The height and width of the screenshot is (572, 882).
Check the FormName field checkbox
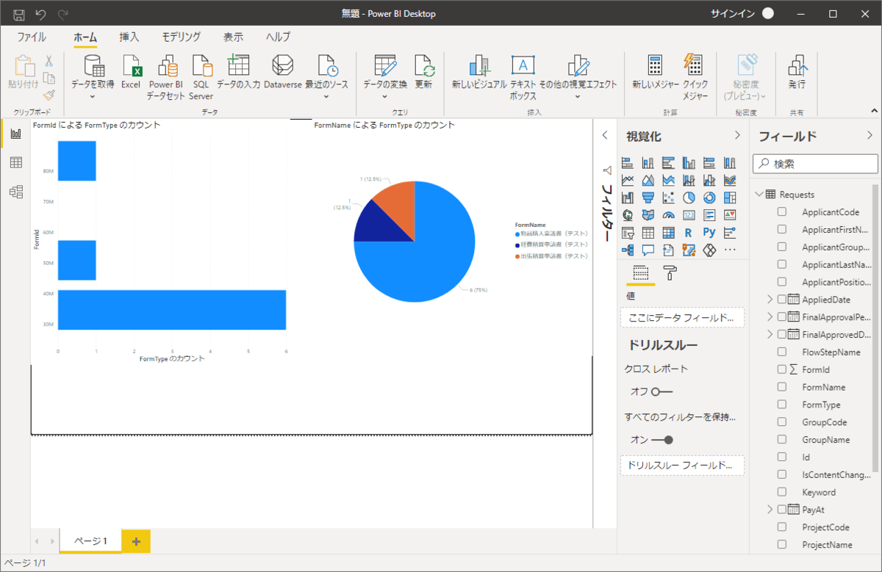tap(782, 387)
